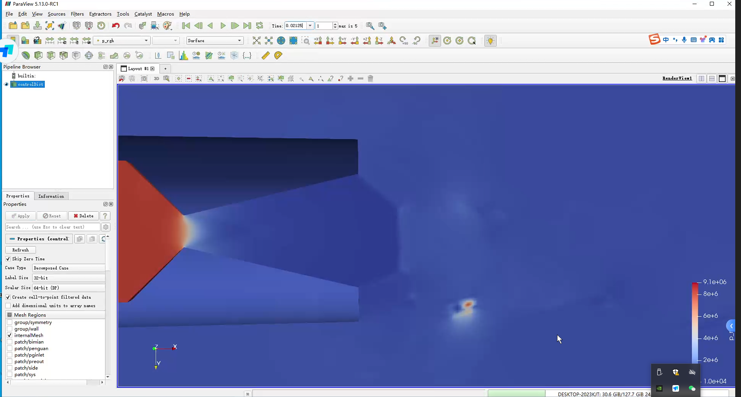
Task: Click the Save Data toolbar icon
Action: point(37,25)
